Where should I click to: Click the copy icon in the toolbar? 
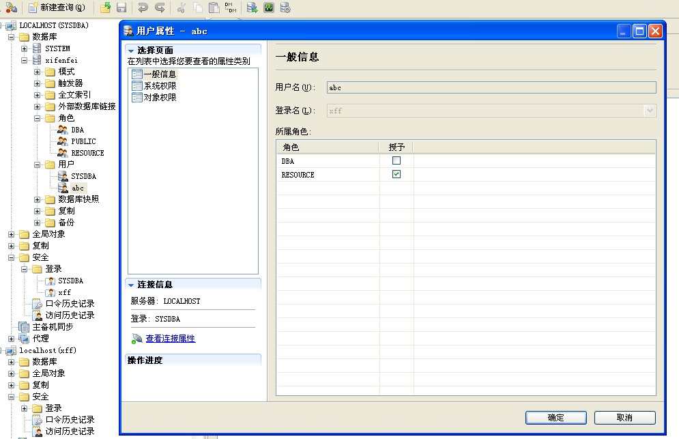197,8
